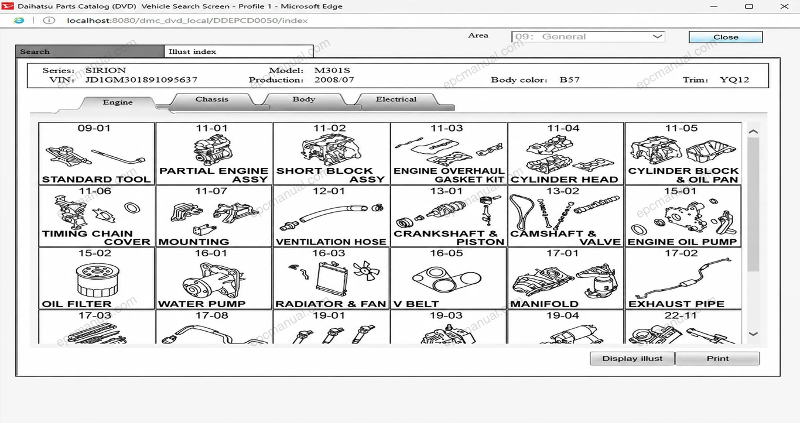Viewport: 800px width, 423px height.
Task: Open the 15-01 Engine Oil Pump illustration
Action: click(x=683, y=216)
